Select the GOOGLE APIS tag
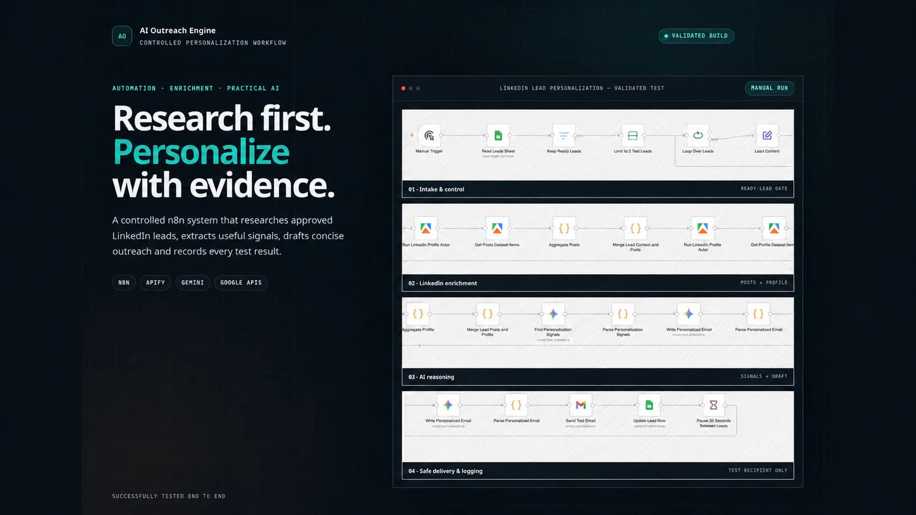Viewport: 916px width, 515px height. point(241,283)
